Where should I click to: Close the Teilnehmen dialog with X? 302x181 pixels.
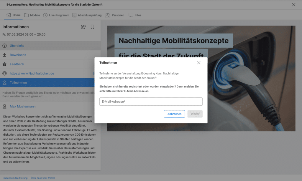point(199,63)
